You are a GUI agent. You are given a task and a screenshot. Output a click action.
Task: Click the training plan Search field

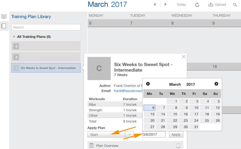pyautogui.click(x=46, y=27)
